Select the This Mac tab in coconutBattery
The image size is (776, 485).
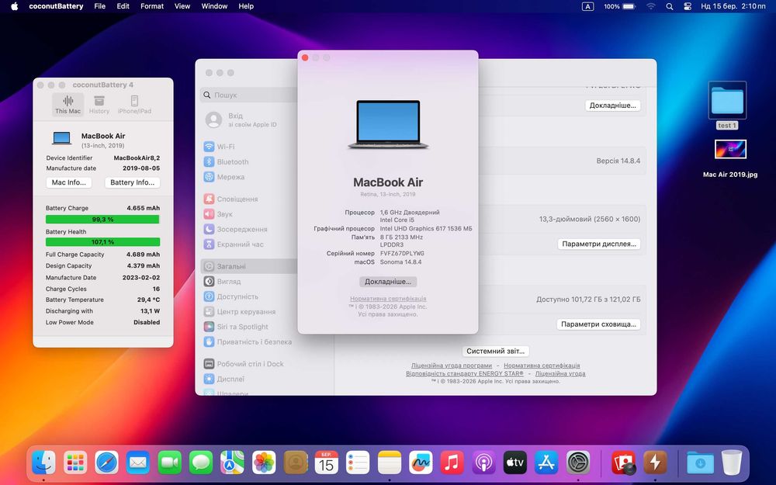[x=68, y=105]
